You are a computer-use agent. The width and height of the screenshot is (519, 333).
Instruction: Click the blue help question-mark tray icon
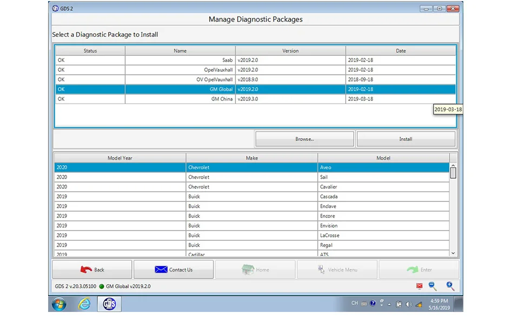pyautogui.click(x=373, y=303)
